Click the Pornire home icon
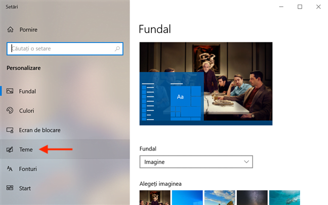Image resolution: width=328 pixels, height=205 pixels. coord(10,30)
